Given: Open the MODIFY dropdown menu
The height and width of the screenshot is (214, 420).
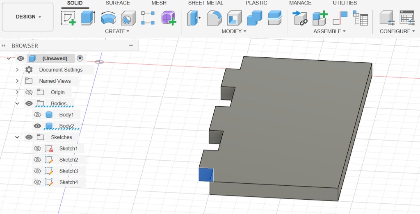Looking at the screenshot, I should coord(233,31).
